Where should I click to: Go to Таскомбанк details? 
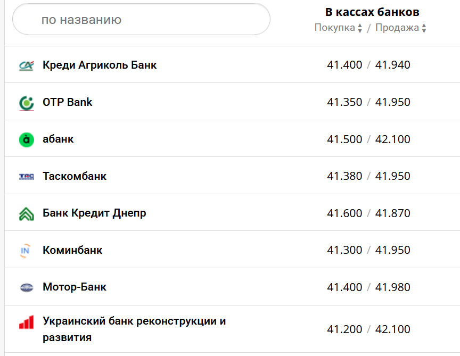pos(75,176)
